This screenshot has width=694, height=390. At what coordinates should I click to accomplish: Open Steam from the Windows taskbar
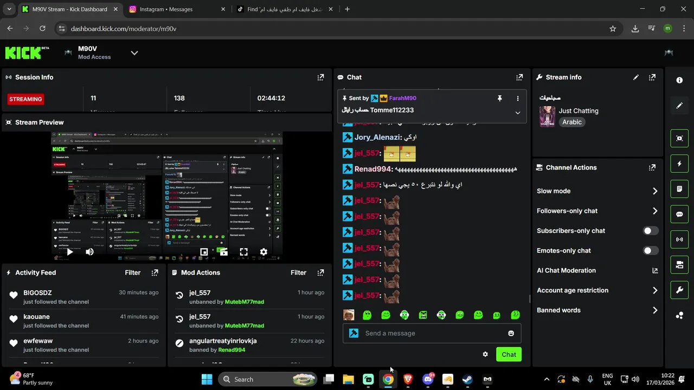tap(467, 379)
